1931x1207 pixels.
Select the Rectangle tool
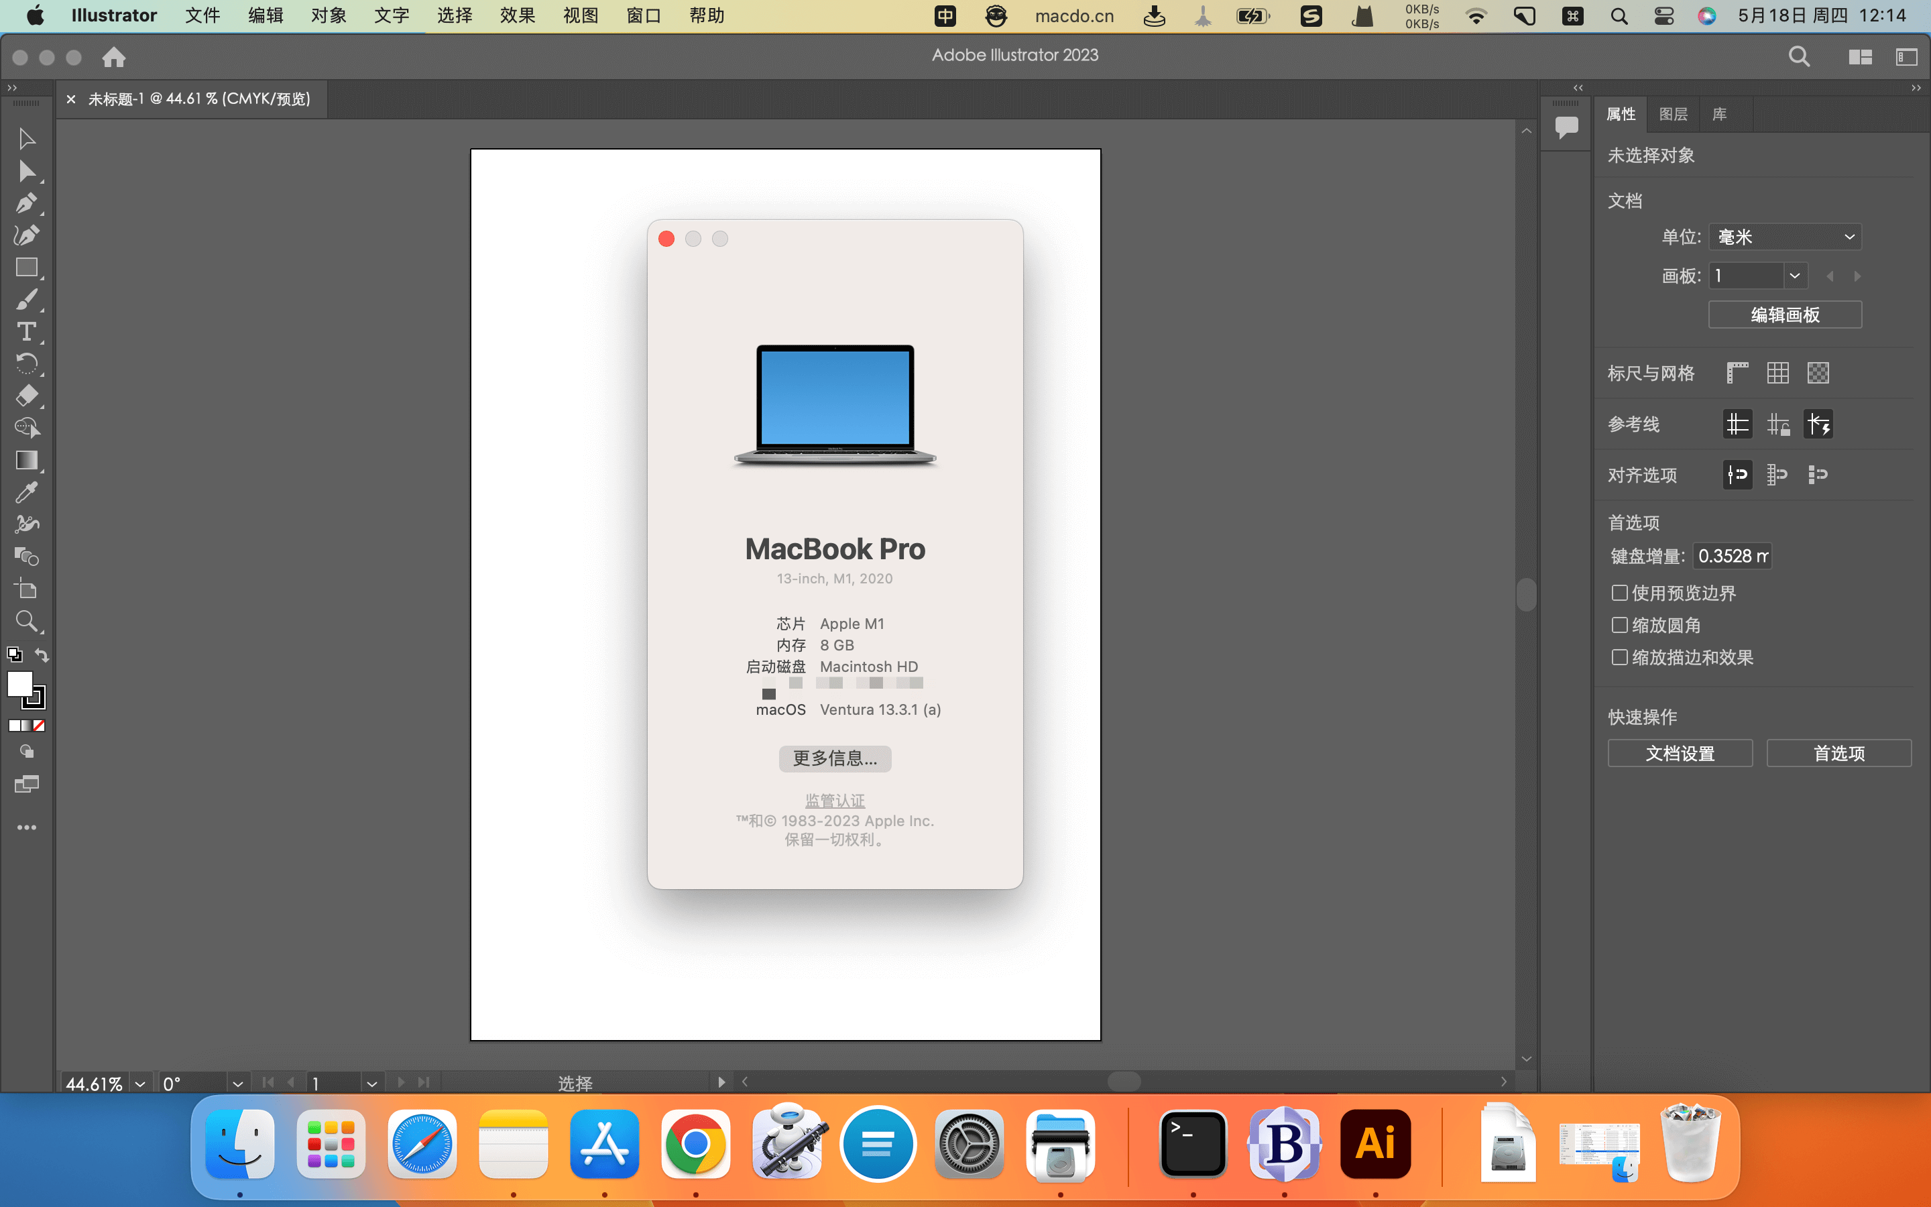pyautogui.click(x=26, y=268)
